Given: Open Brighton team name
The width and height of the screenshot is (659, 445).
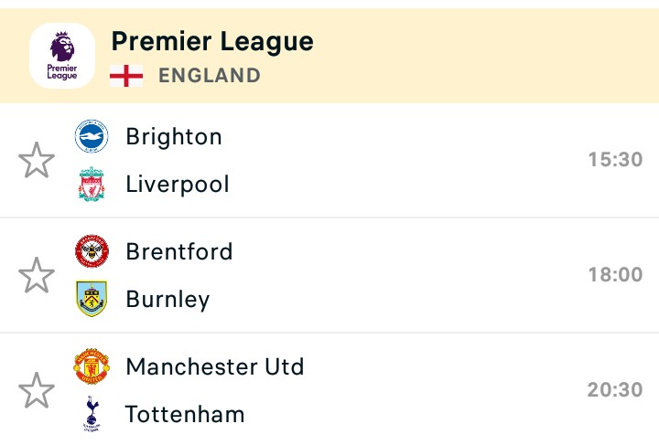Looking at the screenshot, I should 174,137.
